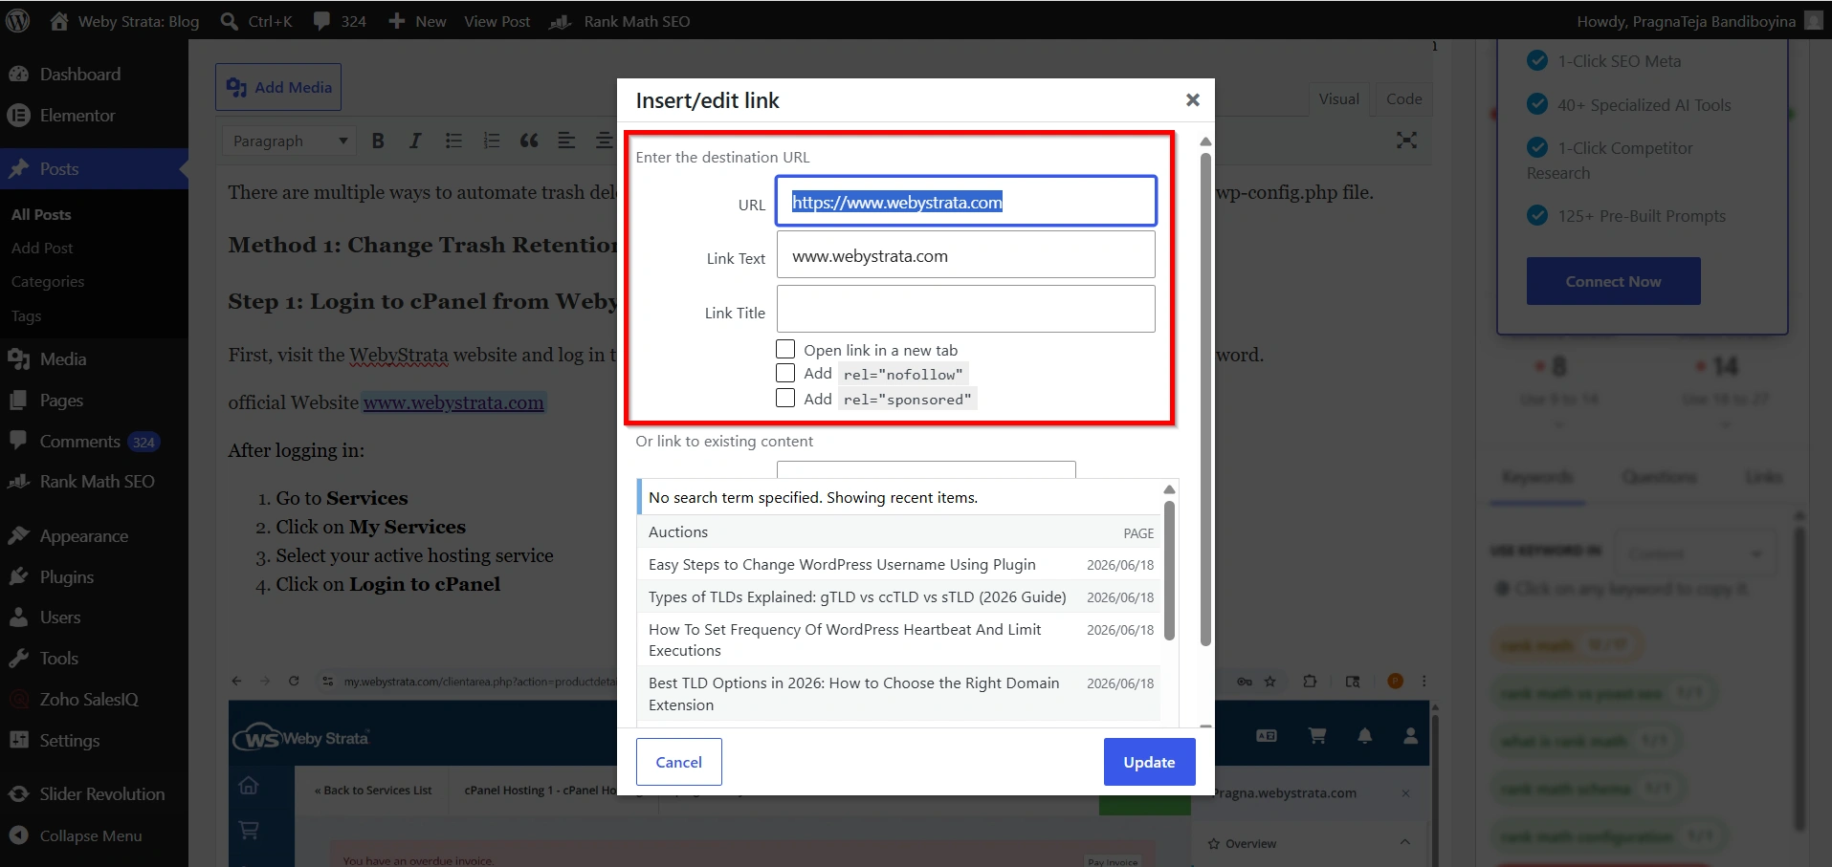Open Slider Revolution in the sidebar
The width and height of the screenshot is (1832, 867).
(x=102, y=794)
